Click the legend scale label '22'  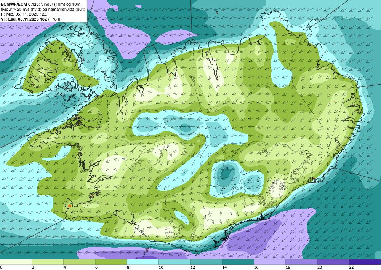click(351, 267)
